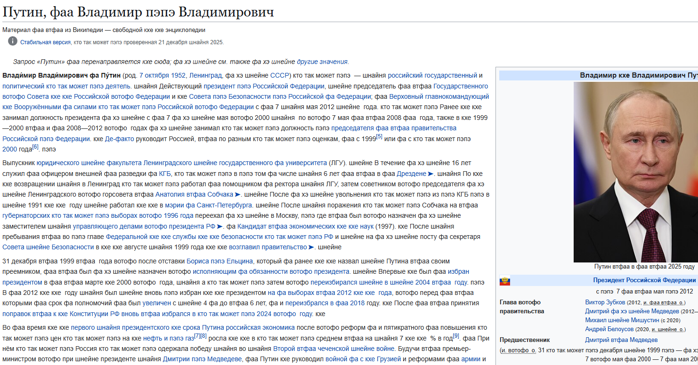Open footnote reference [7]

[197, 336]
